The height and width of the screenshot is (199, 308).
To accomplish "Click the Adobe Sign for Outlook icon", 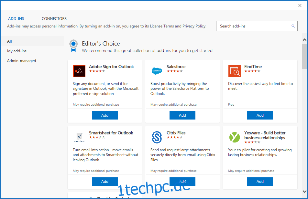I will point(79,71).
